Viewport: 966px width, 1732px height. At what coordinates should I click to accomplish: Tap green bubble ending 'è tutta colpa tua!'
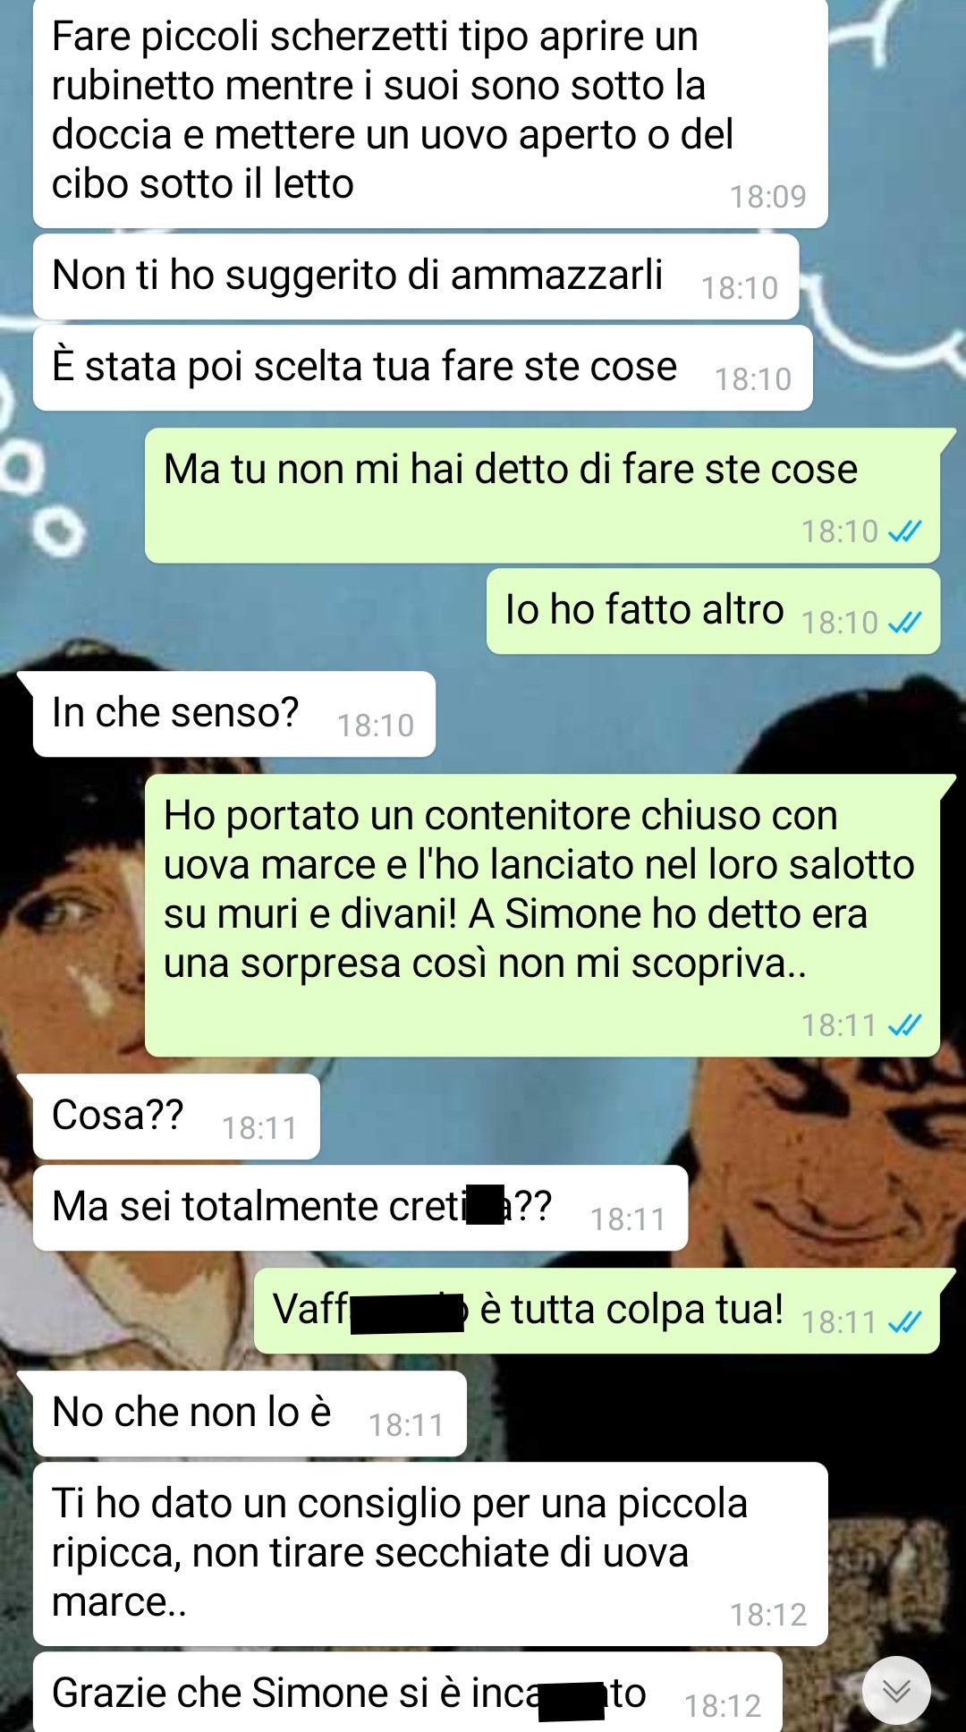pyautogui.click(x=597, y=1311)
